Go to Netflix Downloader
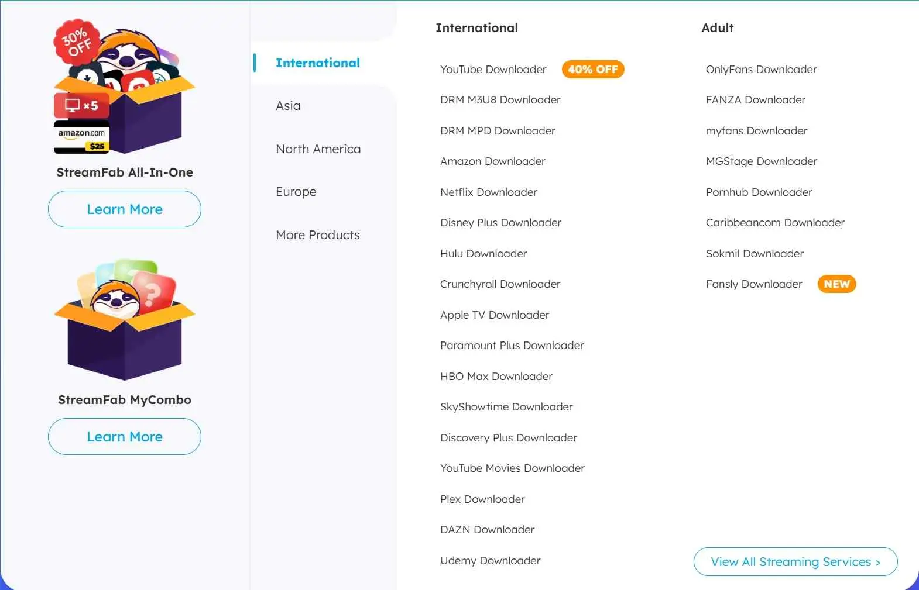919x590 pixels. click(x=489, y=192)
